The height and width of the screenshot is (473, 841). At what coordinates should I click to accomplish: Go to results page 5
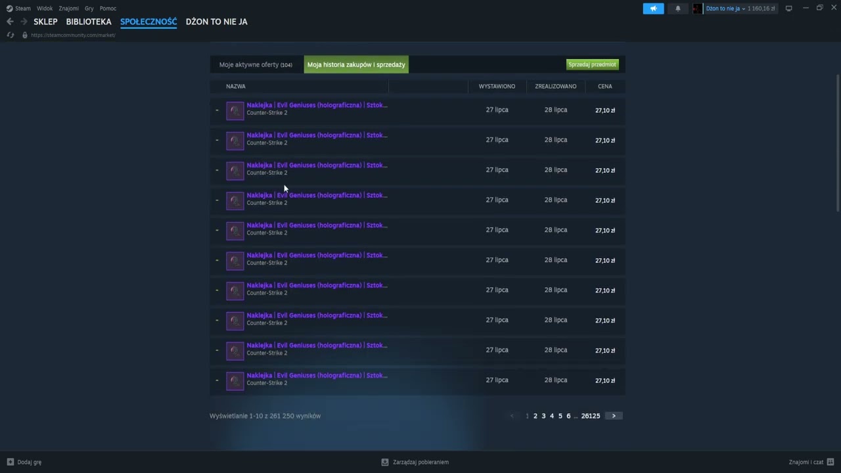(560, 416)
